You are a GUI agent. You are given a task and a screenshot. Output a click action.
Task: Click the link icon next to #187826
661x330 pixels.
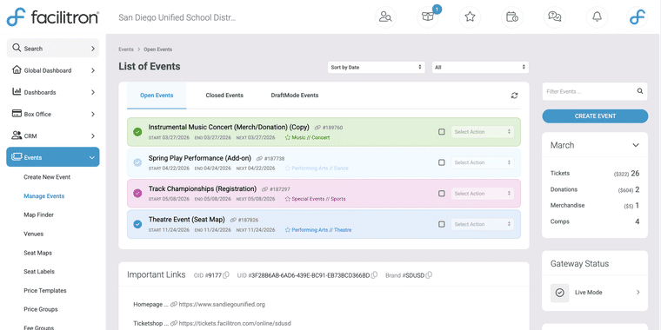(233, 220)
